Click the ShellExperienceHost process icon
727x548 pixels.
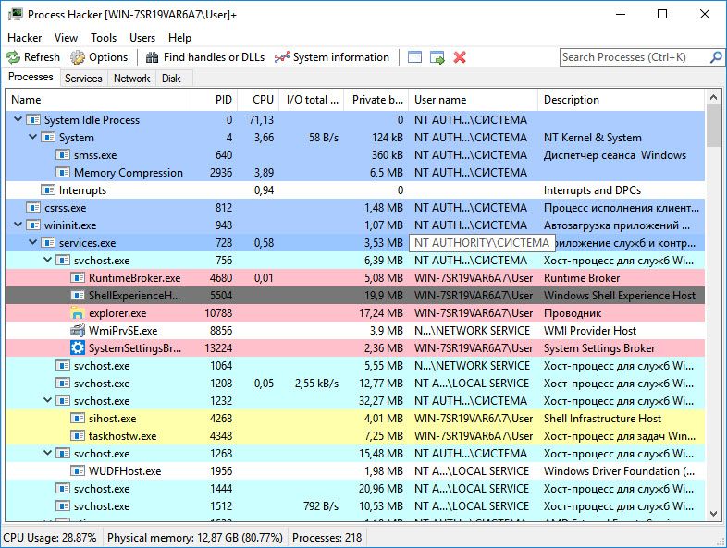click(x=78, y=296)
